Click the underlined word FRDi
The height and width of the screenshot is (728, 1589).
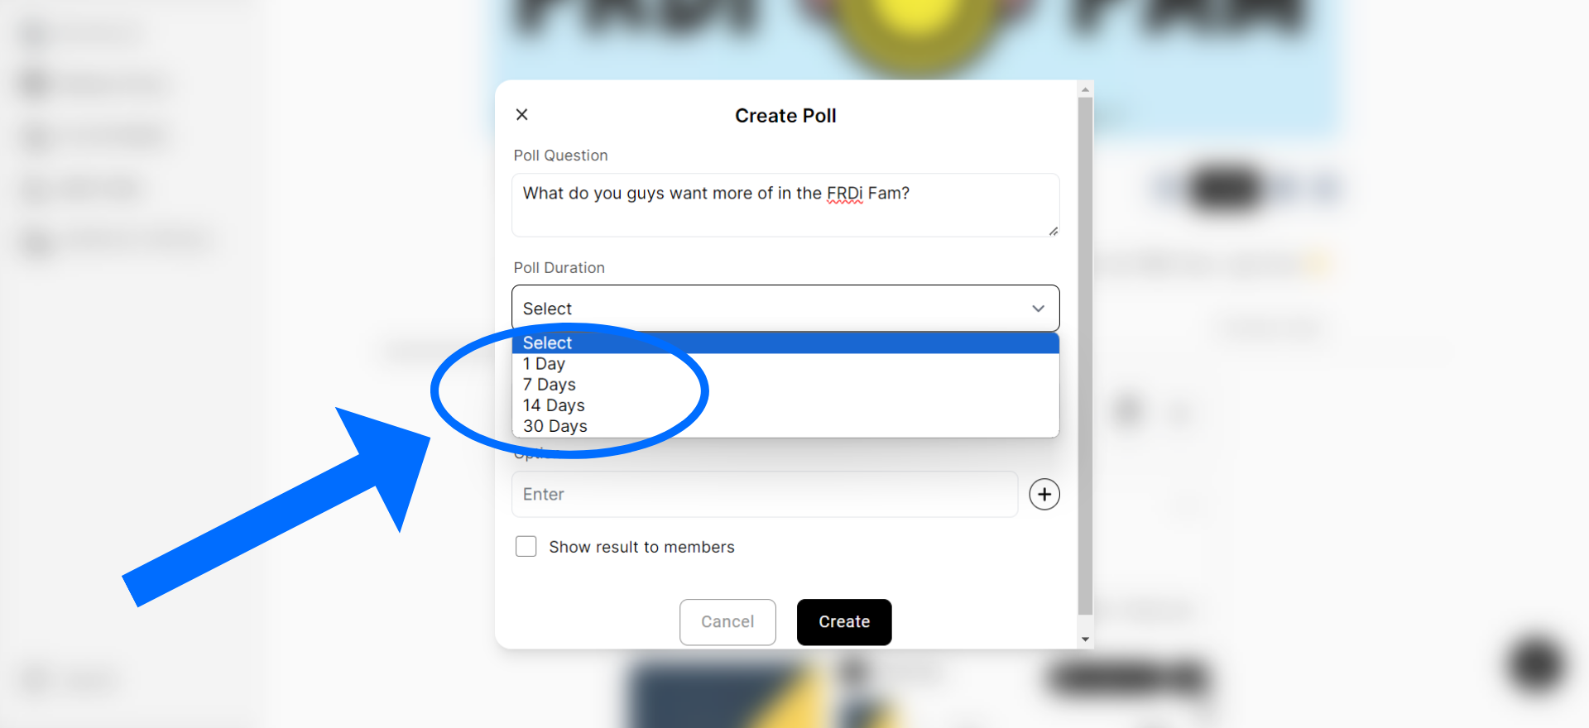[844, 194]
